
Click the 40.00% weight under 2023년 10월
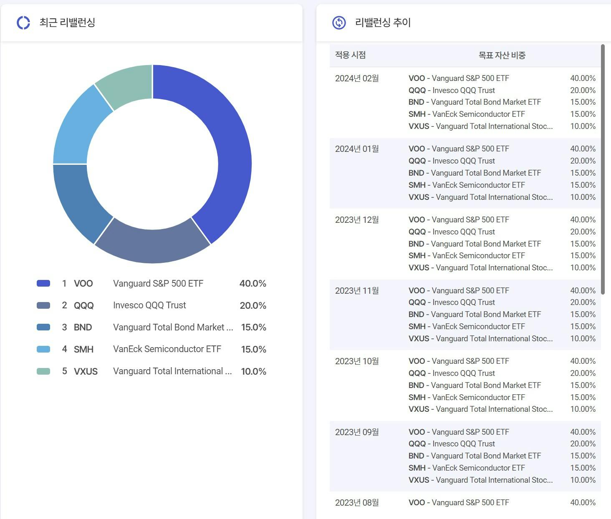[583, 361]
